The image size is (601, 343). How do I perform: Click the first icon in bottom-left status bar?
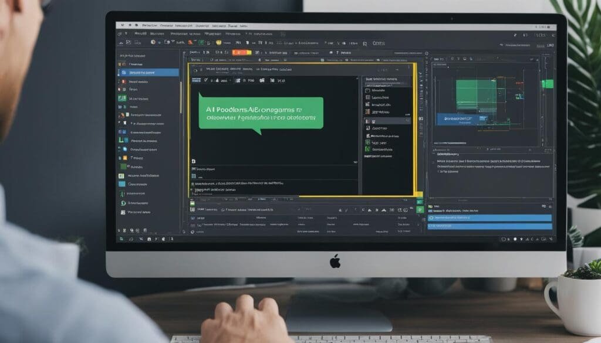[121, 239]
